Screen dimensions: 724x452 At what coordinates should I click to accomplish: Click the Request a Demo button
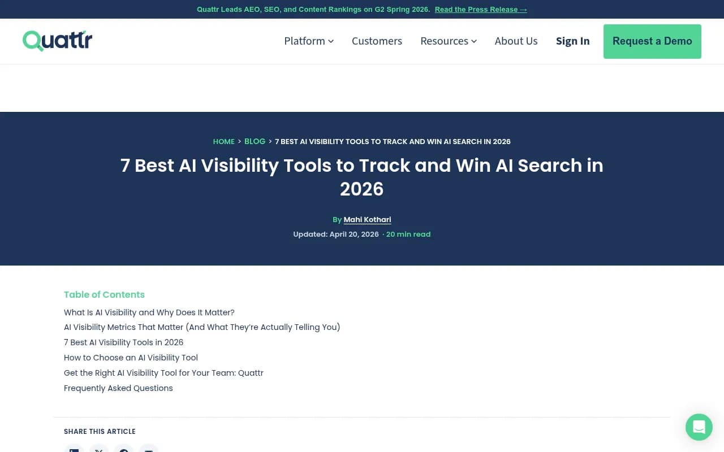(652, 41)
